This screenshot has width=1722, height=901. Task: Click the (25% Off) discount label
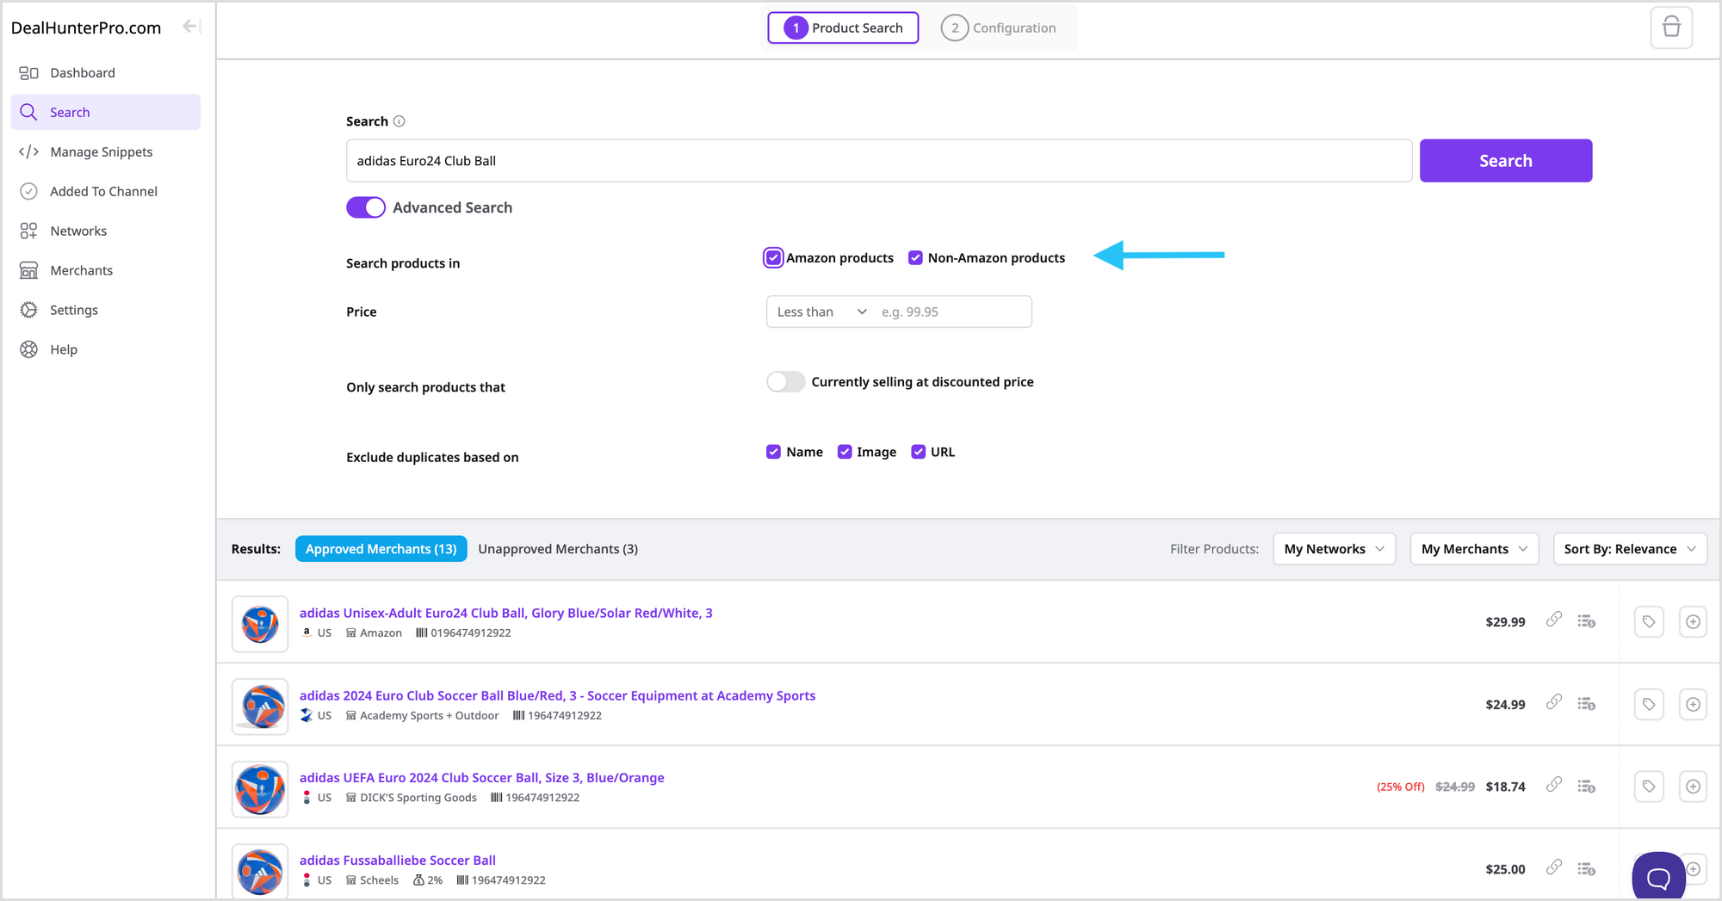1401,787
